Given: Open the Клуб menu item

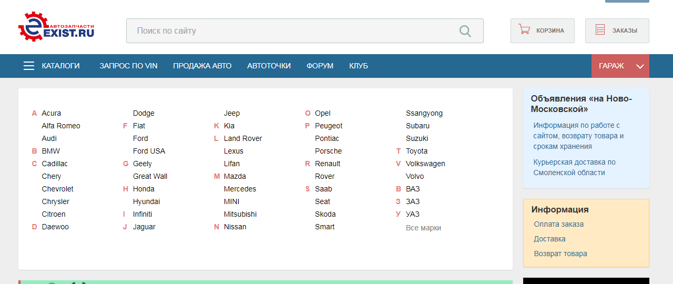Looking at the screenshot, I should click(x=359, y=66).
